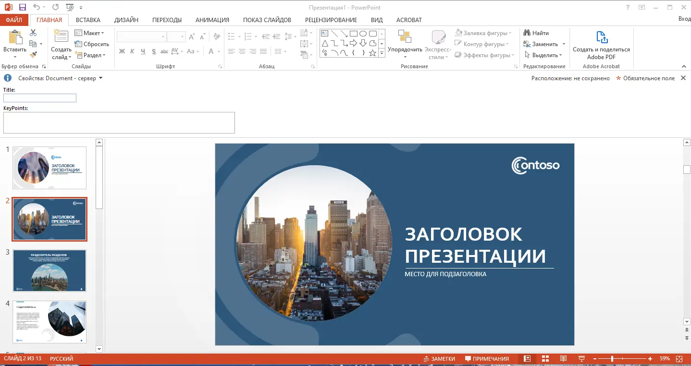
Task: Click Создать и поделиться Adobe PDF
Action: [x=601, y=44]
